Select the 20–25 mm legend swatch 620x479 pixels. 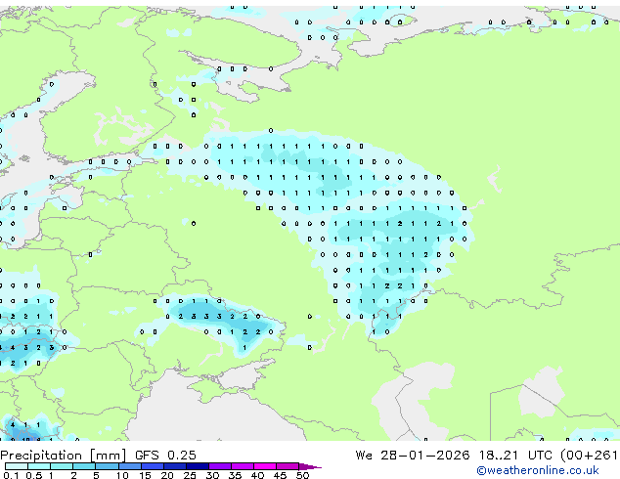point(174,466)
